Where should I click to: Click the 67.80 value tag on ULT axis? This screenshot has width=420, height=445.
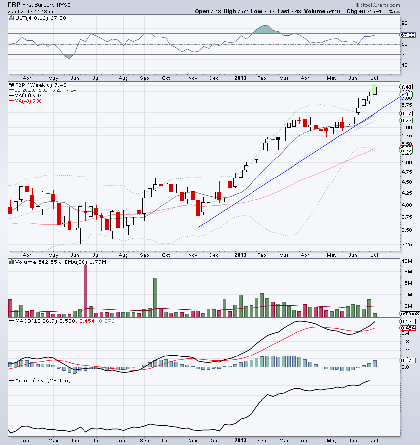(x=408, y=35)
